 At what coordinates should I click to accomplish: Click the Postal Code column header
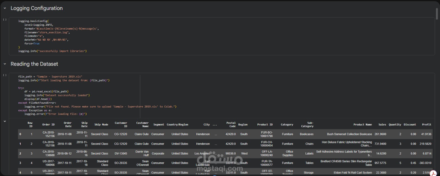click(231, 124)
